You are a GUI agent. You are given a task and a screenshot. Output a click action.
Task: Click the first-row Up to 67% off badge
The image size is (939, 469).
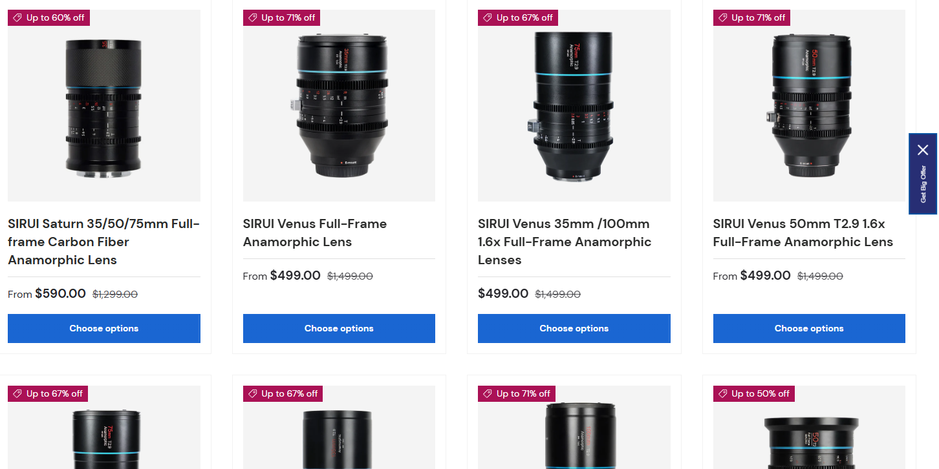[517, 17]
